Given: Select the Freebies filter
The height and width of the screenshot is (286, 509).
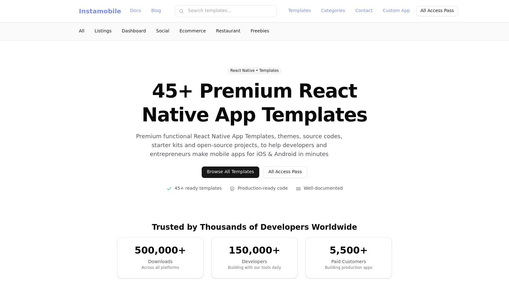Looking at the screenshot, I should point(260,31).
